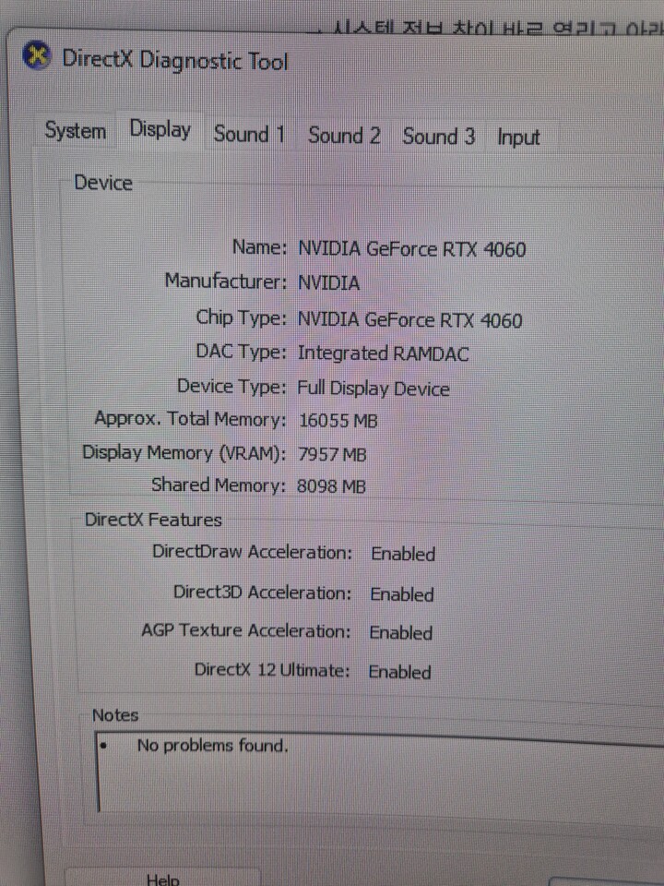Click the DirectX Diagnostic Tool window title text
This screenshot has height=886, width=664.
(174, 61)
